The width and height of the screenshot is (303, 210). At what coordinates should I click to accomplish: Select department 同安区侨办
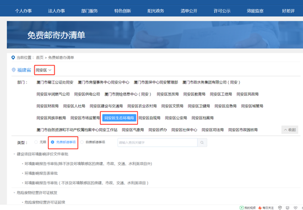158,130
